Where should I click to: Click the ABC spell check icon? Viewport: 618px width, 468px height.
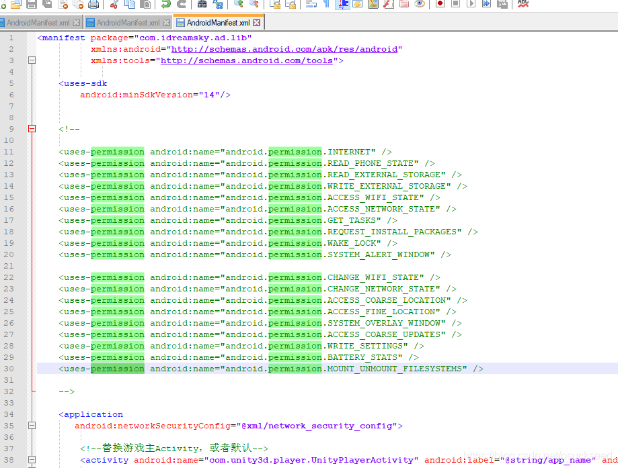[x=523, y=4]
